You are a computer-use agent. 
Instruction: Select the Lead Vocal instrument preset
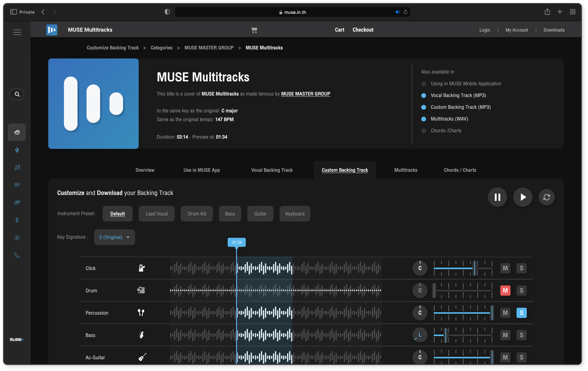coord(156,214)
